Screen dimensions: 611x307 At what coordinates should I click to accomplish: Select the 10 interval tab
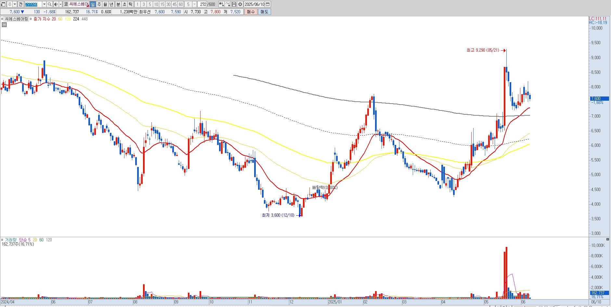click(156, 4)
